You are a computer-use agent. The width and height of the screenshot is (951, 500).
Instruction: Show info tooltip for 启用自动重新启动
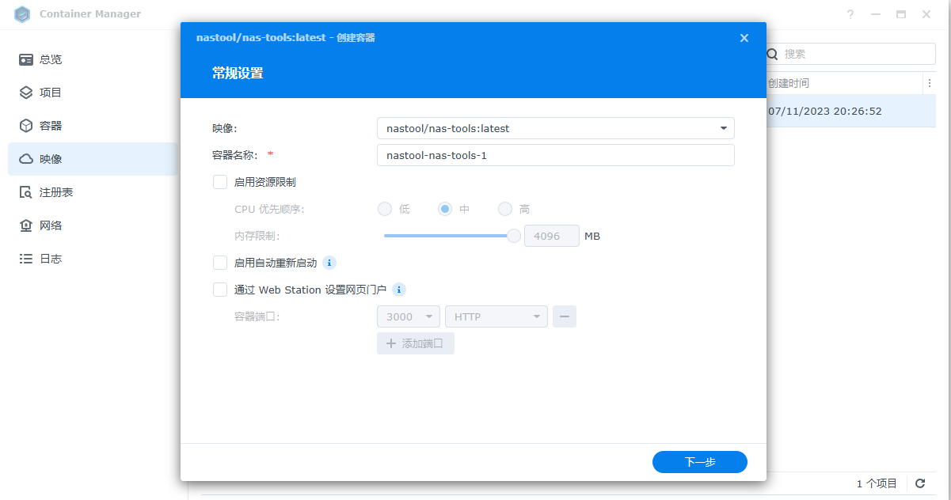[x=329, y=263]
